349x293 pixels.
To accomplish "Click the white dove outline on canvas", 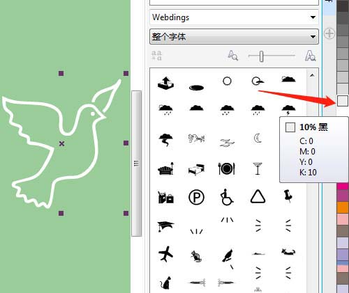I will pyautogui.click(x=61, y=143).
